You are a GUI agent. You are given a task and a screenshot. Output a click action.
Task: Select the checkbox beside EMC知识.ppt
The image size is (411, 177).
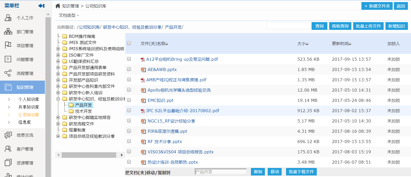[129, 100]
